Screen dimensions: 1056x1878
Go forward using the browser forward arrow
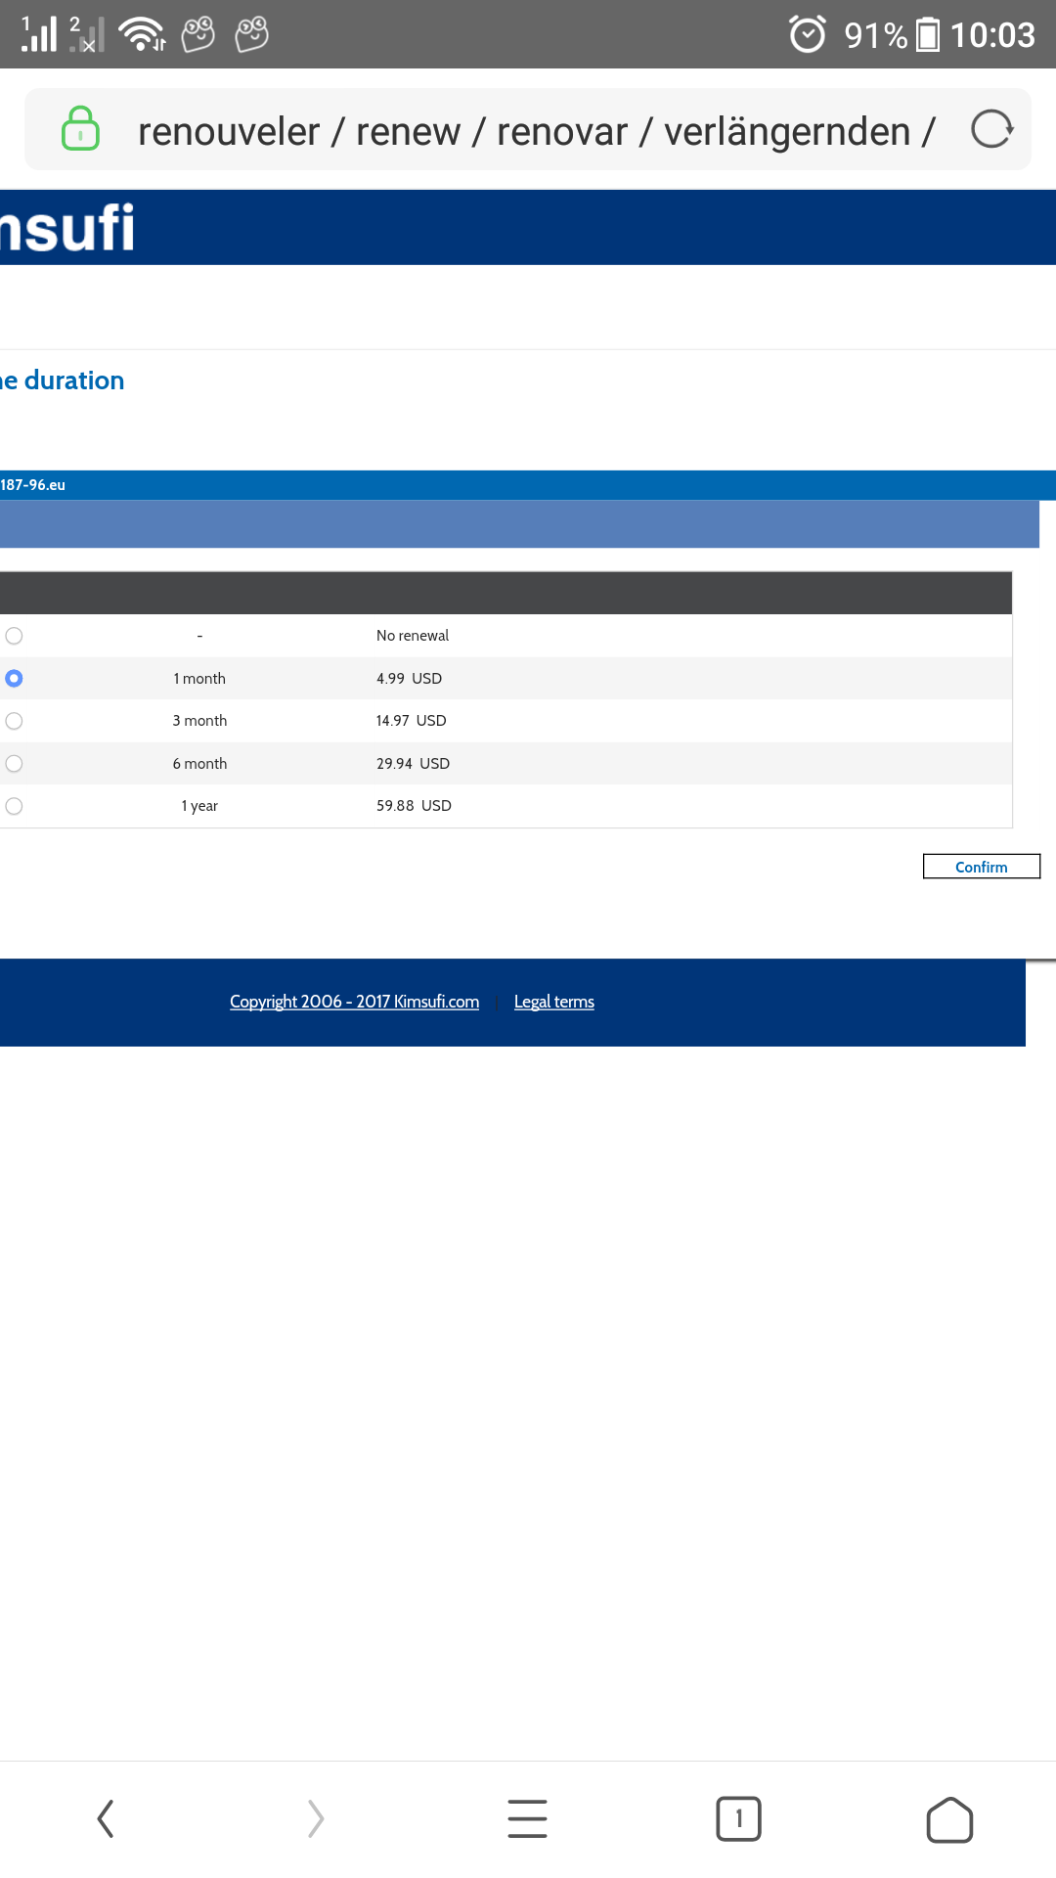point(316,1818)
